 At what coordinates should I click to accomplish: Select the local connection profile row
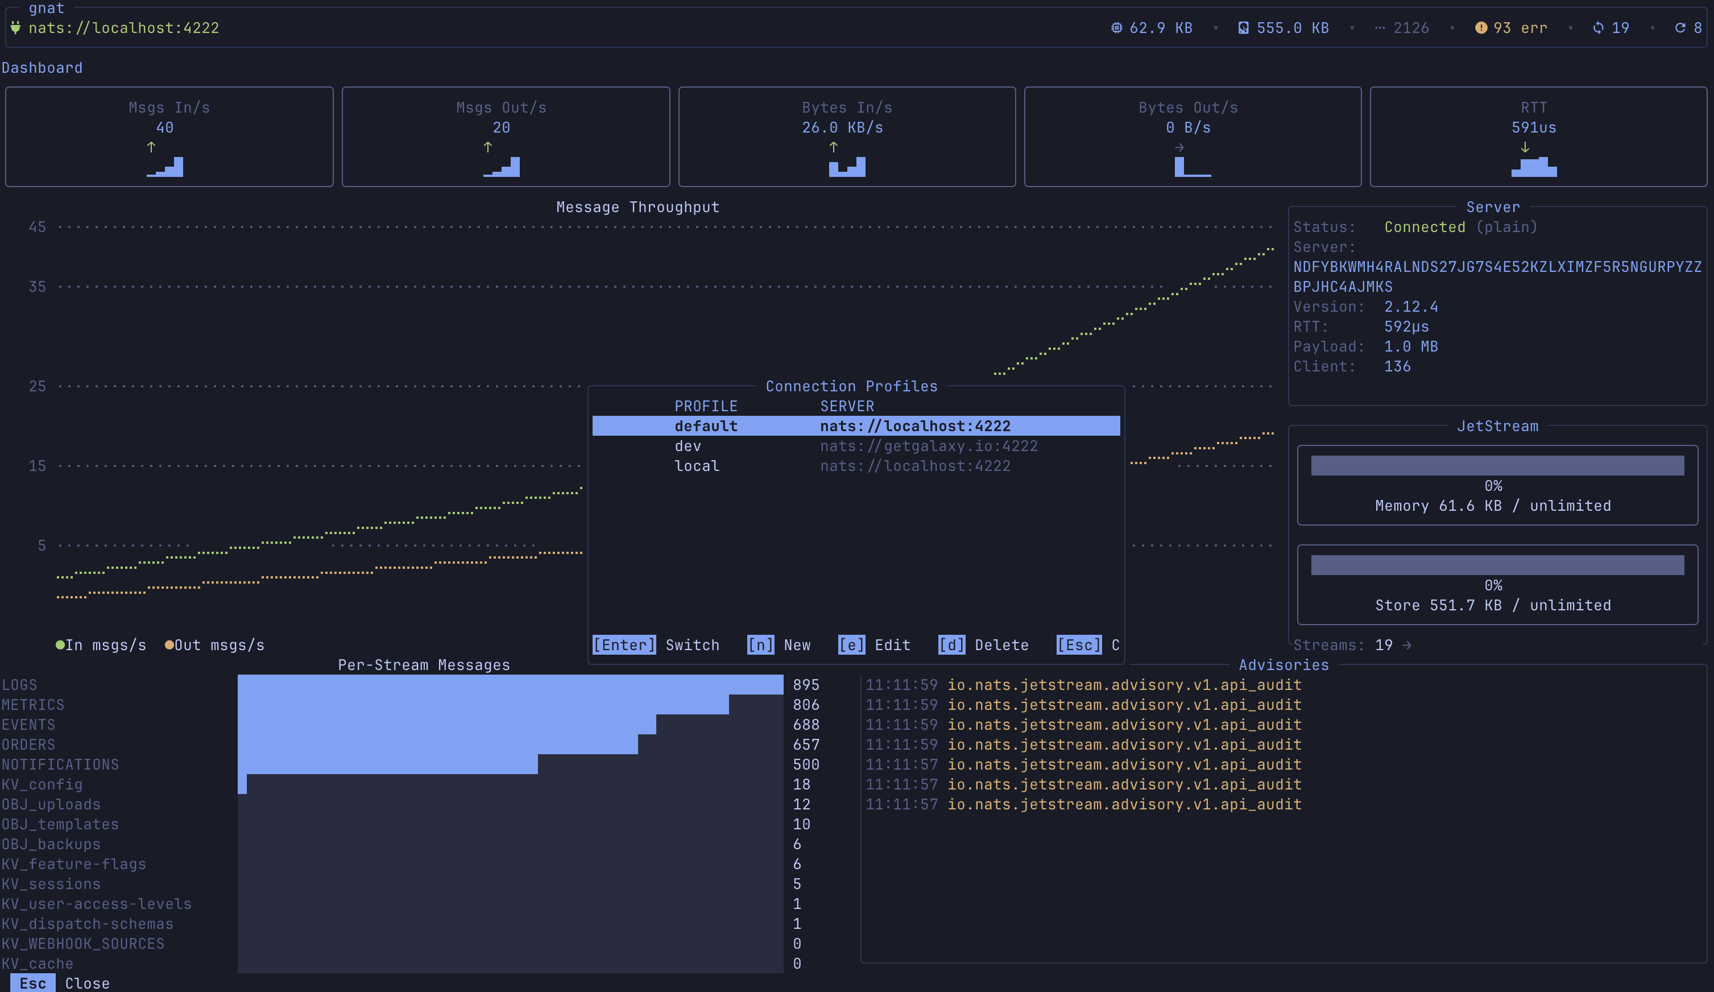[x=856, y=466]
